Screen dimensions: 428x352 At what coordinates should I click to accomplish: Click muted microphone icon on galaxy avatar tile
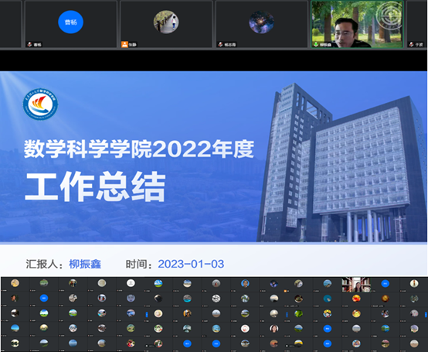(x=220, y=44)
